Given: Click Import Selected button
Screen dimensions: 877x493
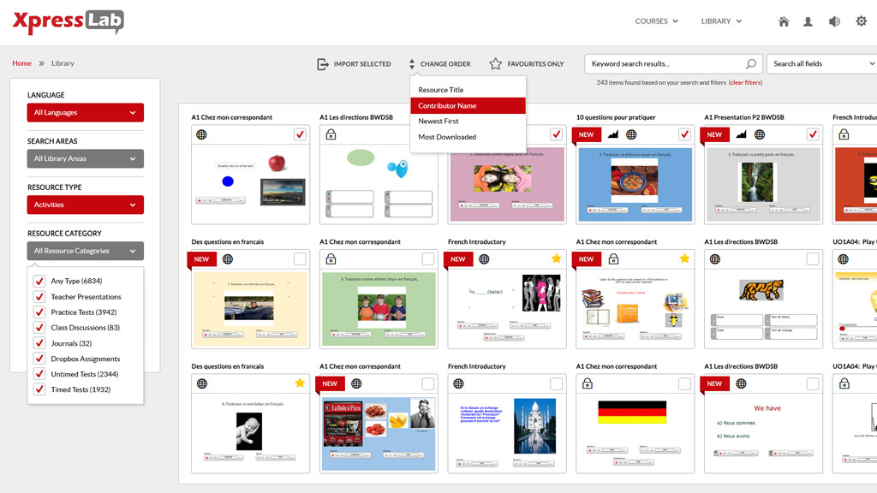Looking at the screenshot, I should coord(354,63).
